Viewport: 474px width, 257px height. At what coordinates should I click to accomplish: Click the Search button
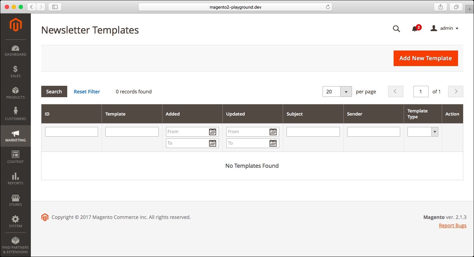[54, 92]
